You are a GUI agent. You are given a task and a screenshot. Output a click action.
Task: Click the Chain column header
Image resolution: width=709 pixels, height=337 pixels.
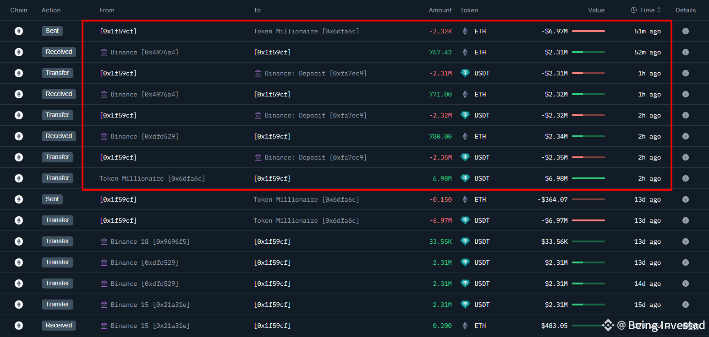point(19,10)
